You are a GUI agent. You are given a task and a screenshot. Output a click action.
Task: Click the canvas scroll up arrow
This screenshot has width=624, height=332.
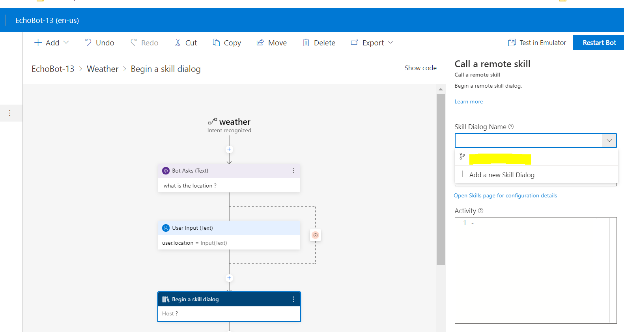pos(441,90)
